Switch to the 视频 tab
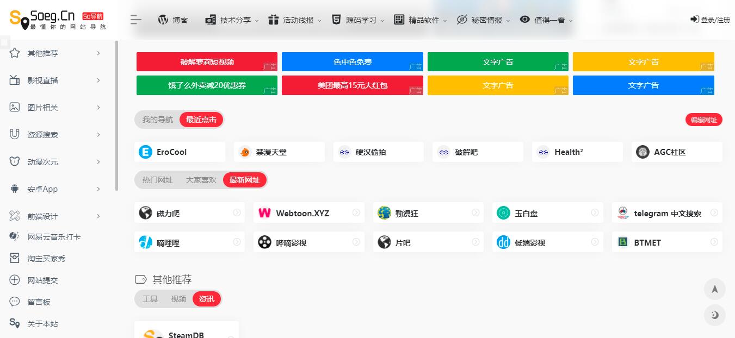735x338 pixels. pyautogui.click(x=178, y=299)
